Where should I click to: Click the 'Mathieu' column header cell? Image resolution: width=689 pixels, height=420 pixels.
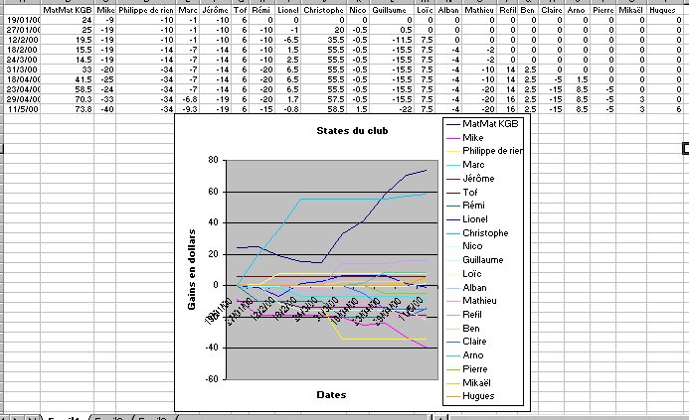[479, 10]
